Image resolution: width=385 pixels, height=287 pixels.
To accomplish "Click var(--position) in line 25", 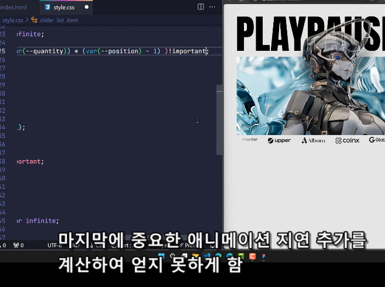I will [114, 51].
